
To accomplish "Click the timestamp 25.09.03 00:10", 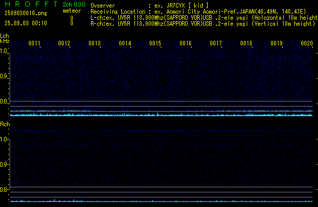I will (26, 23).
